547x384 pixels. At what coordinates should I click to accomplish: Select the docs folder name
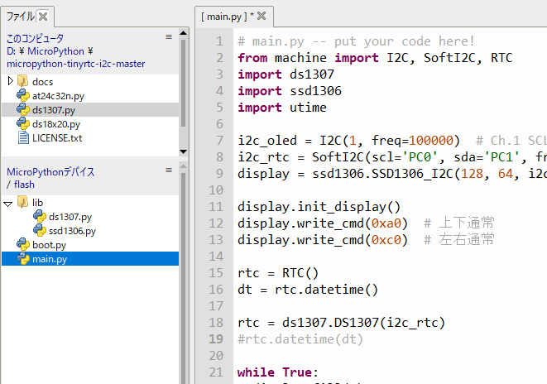pos(42,82)
